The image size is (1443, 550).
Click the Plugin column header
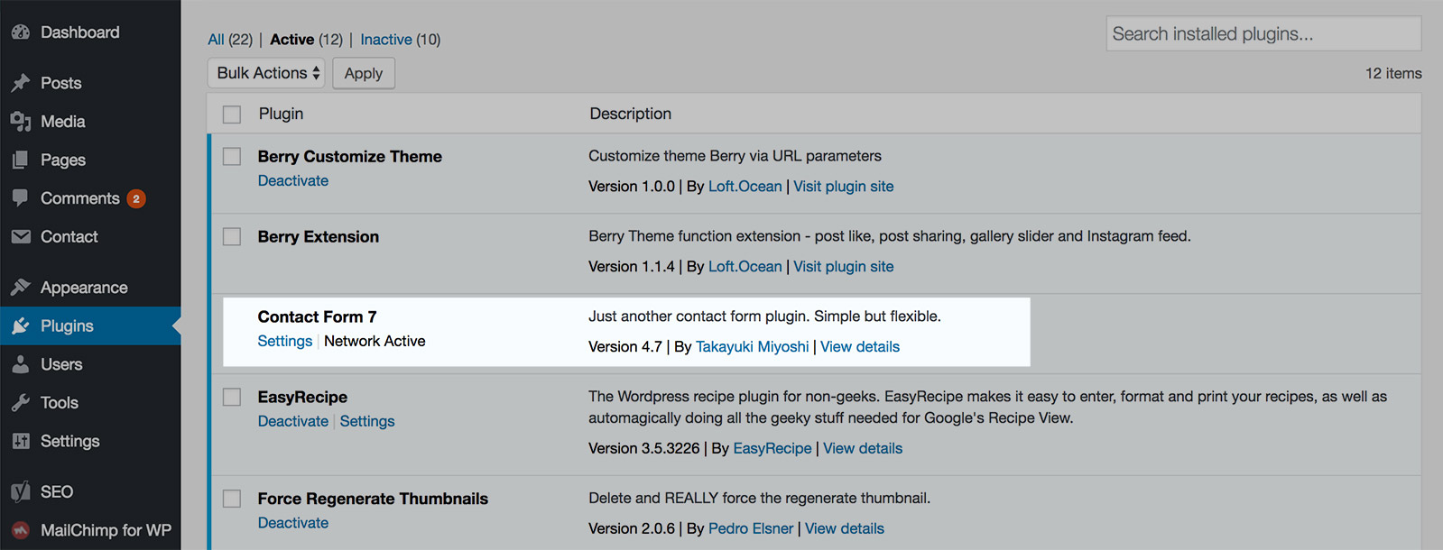(281, 114)
